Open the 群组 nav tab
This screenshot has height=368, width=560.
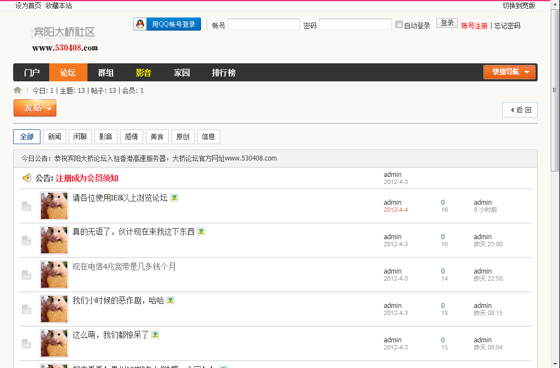pos(105,73)
